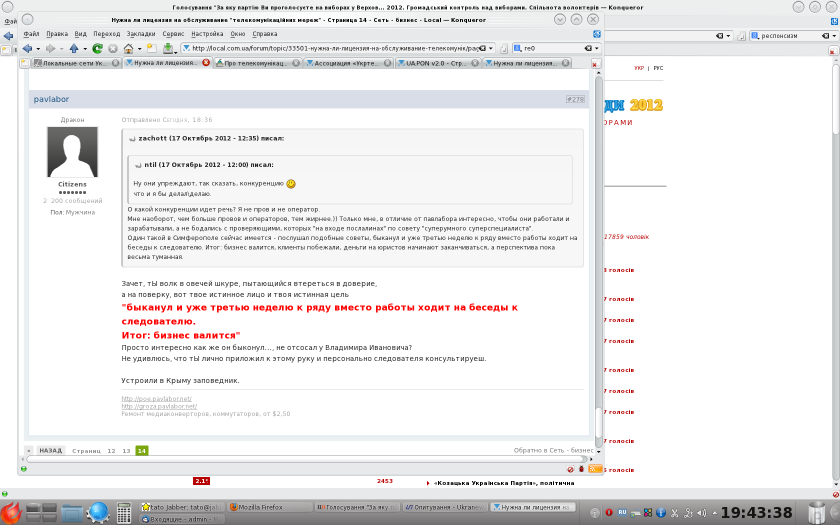This screenshot has width=840, height=525.
Task: Open background window's search bar dropdown
Action: (x=833, y=35)
